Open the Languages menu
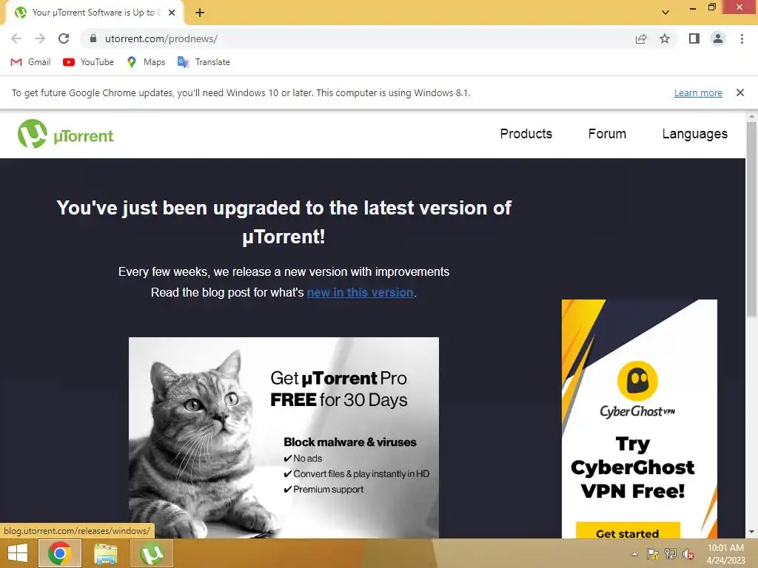This screenshot has height=568, width=758. [694, 134]
